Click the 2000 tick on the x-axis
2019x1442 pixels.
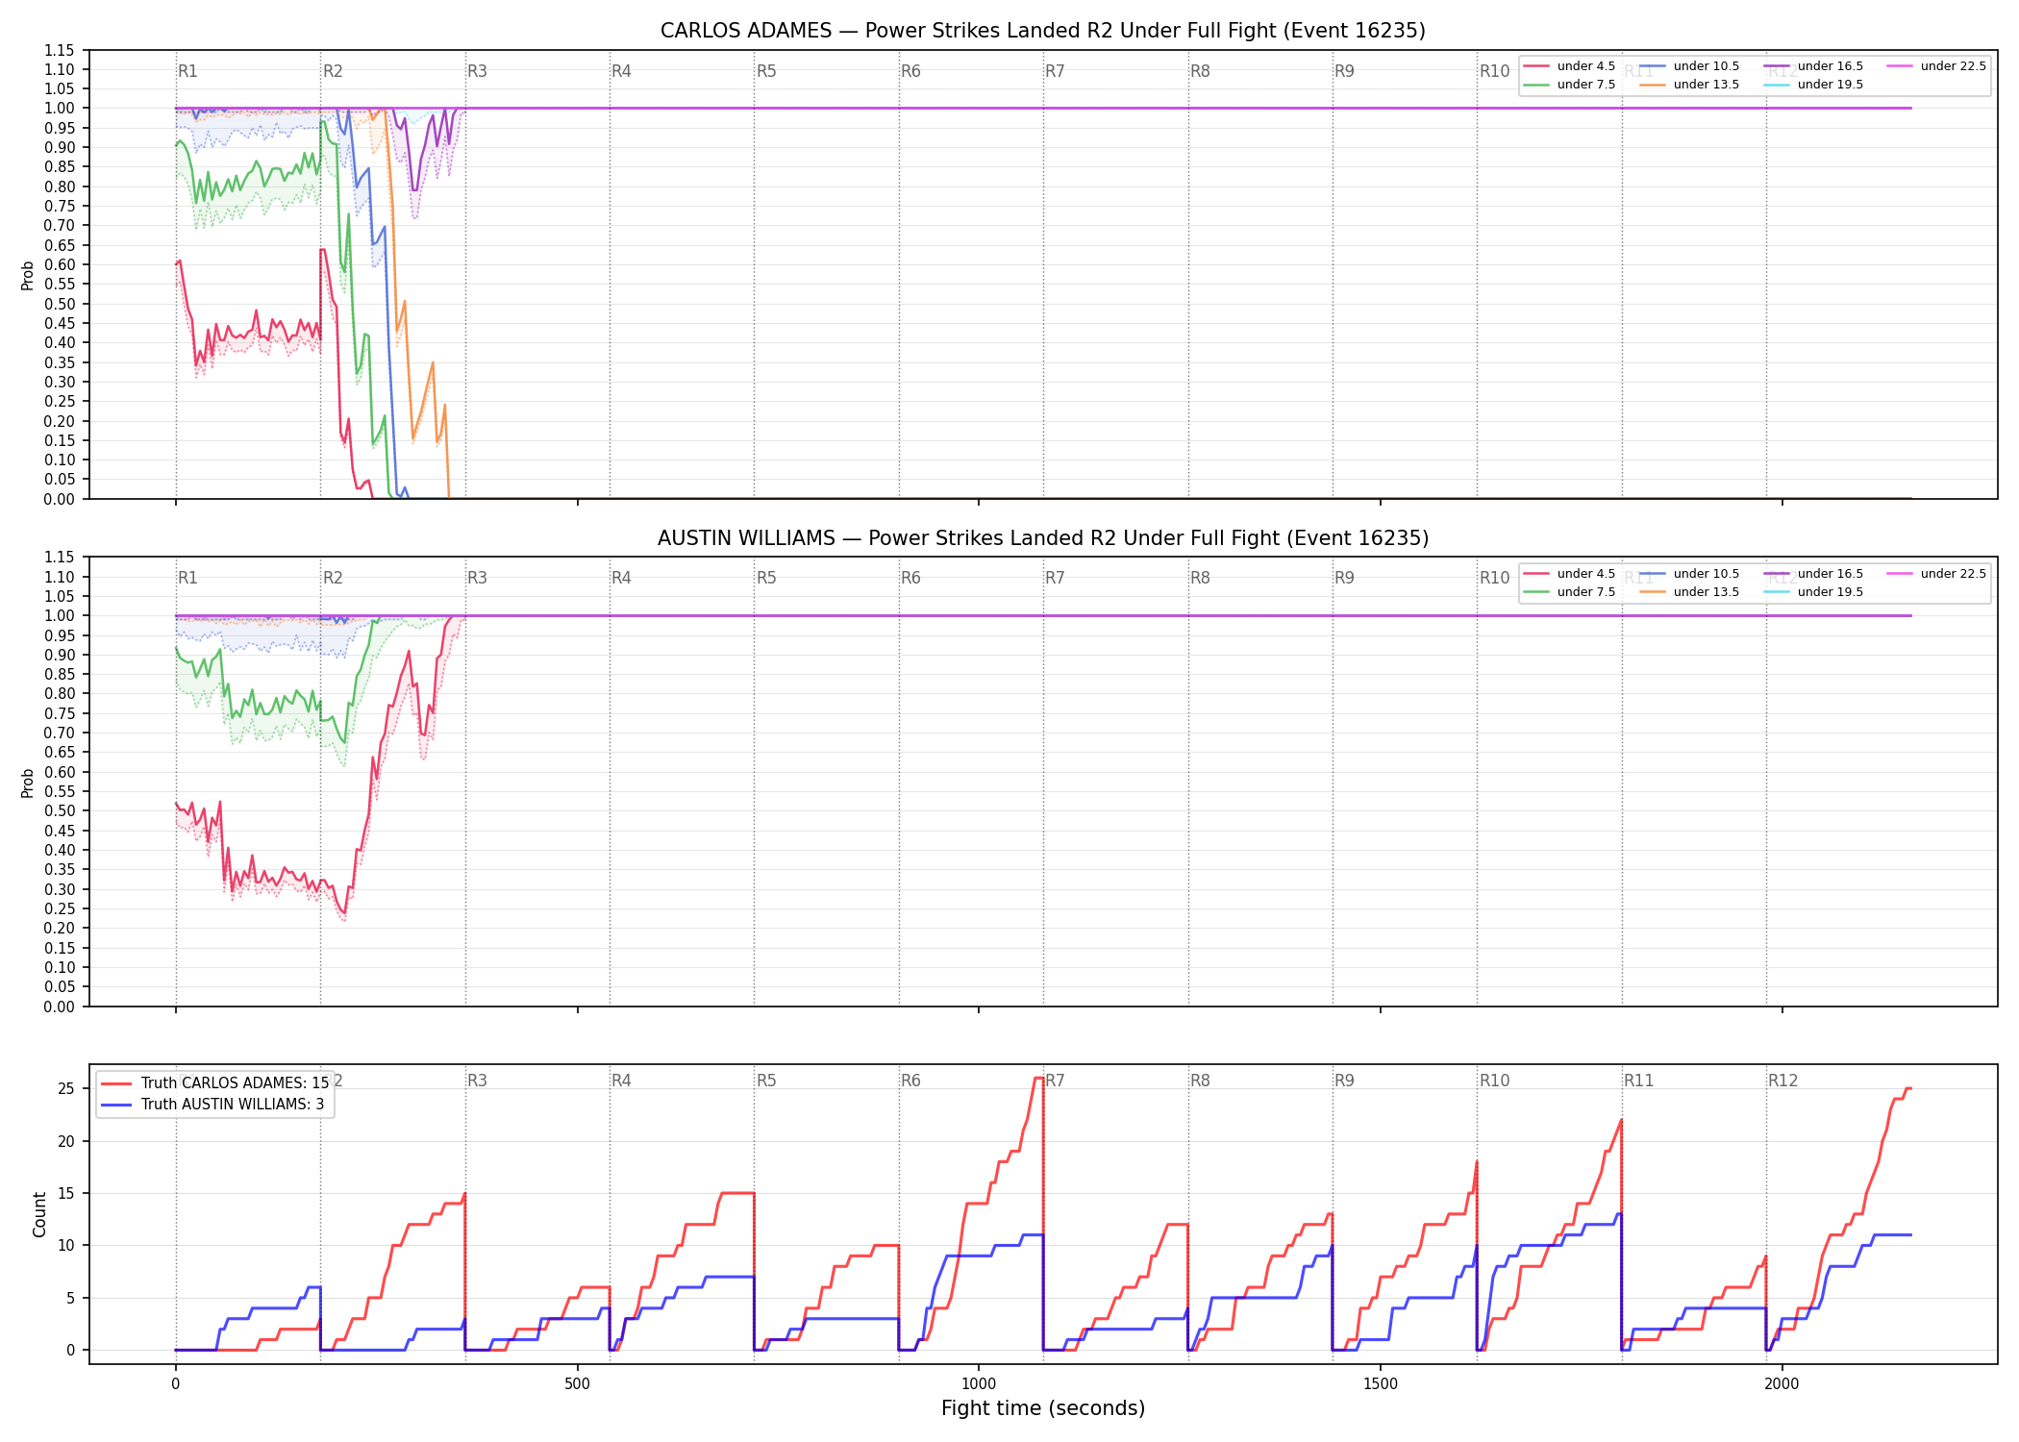tap(1782, 1384)
